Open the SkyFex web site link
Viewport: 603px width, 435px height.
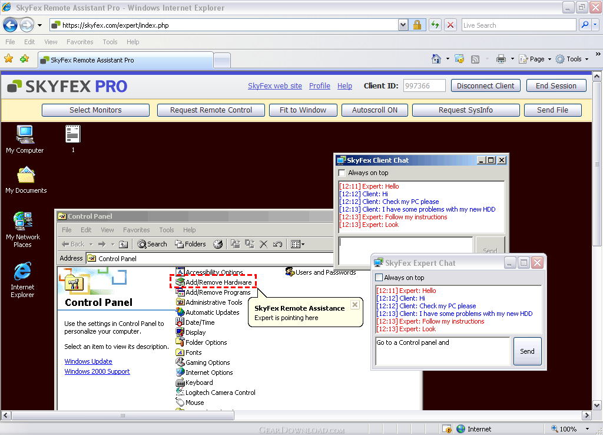coord(274,86)
